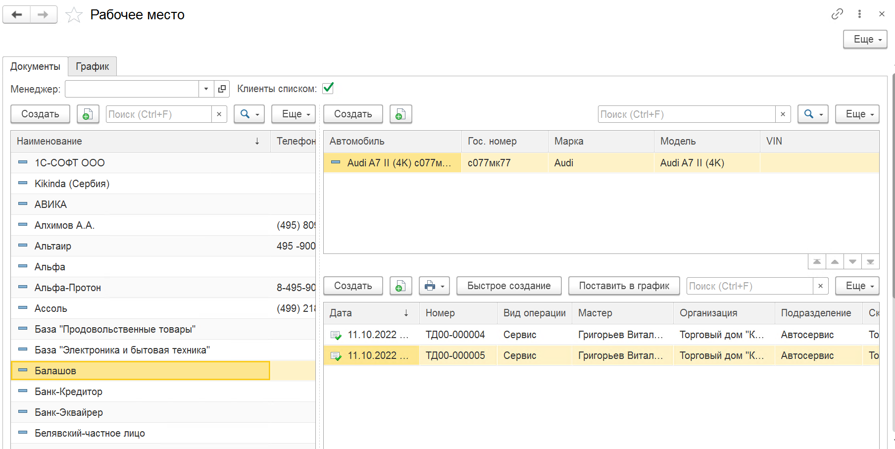
Task: Go forward with the right arrow button
Action: 44,15
